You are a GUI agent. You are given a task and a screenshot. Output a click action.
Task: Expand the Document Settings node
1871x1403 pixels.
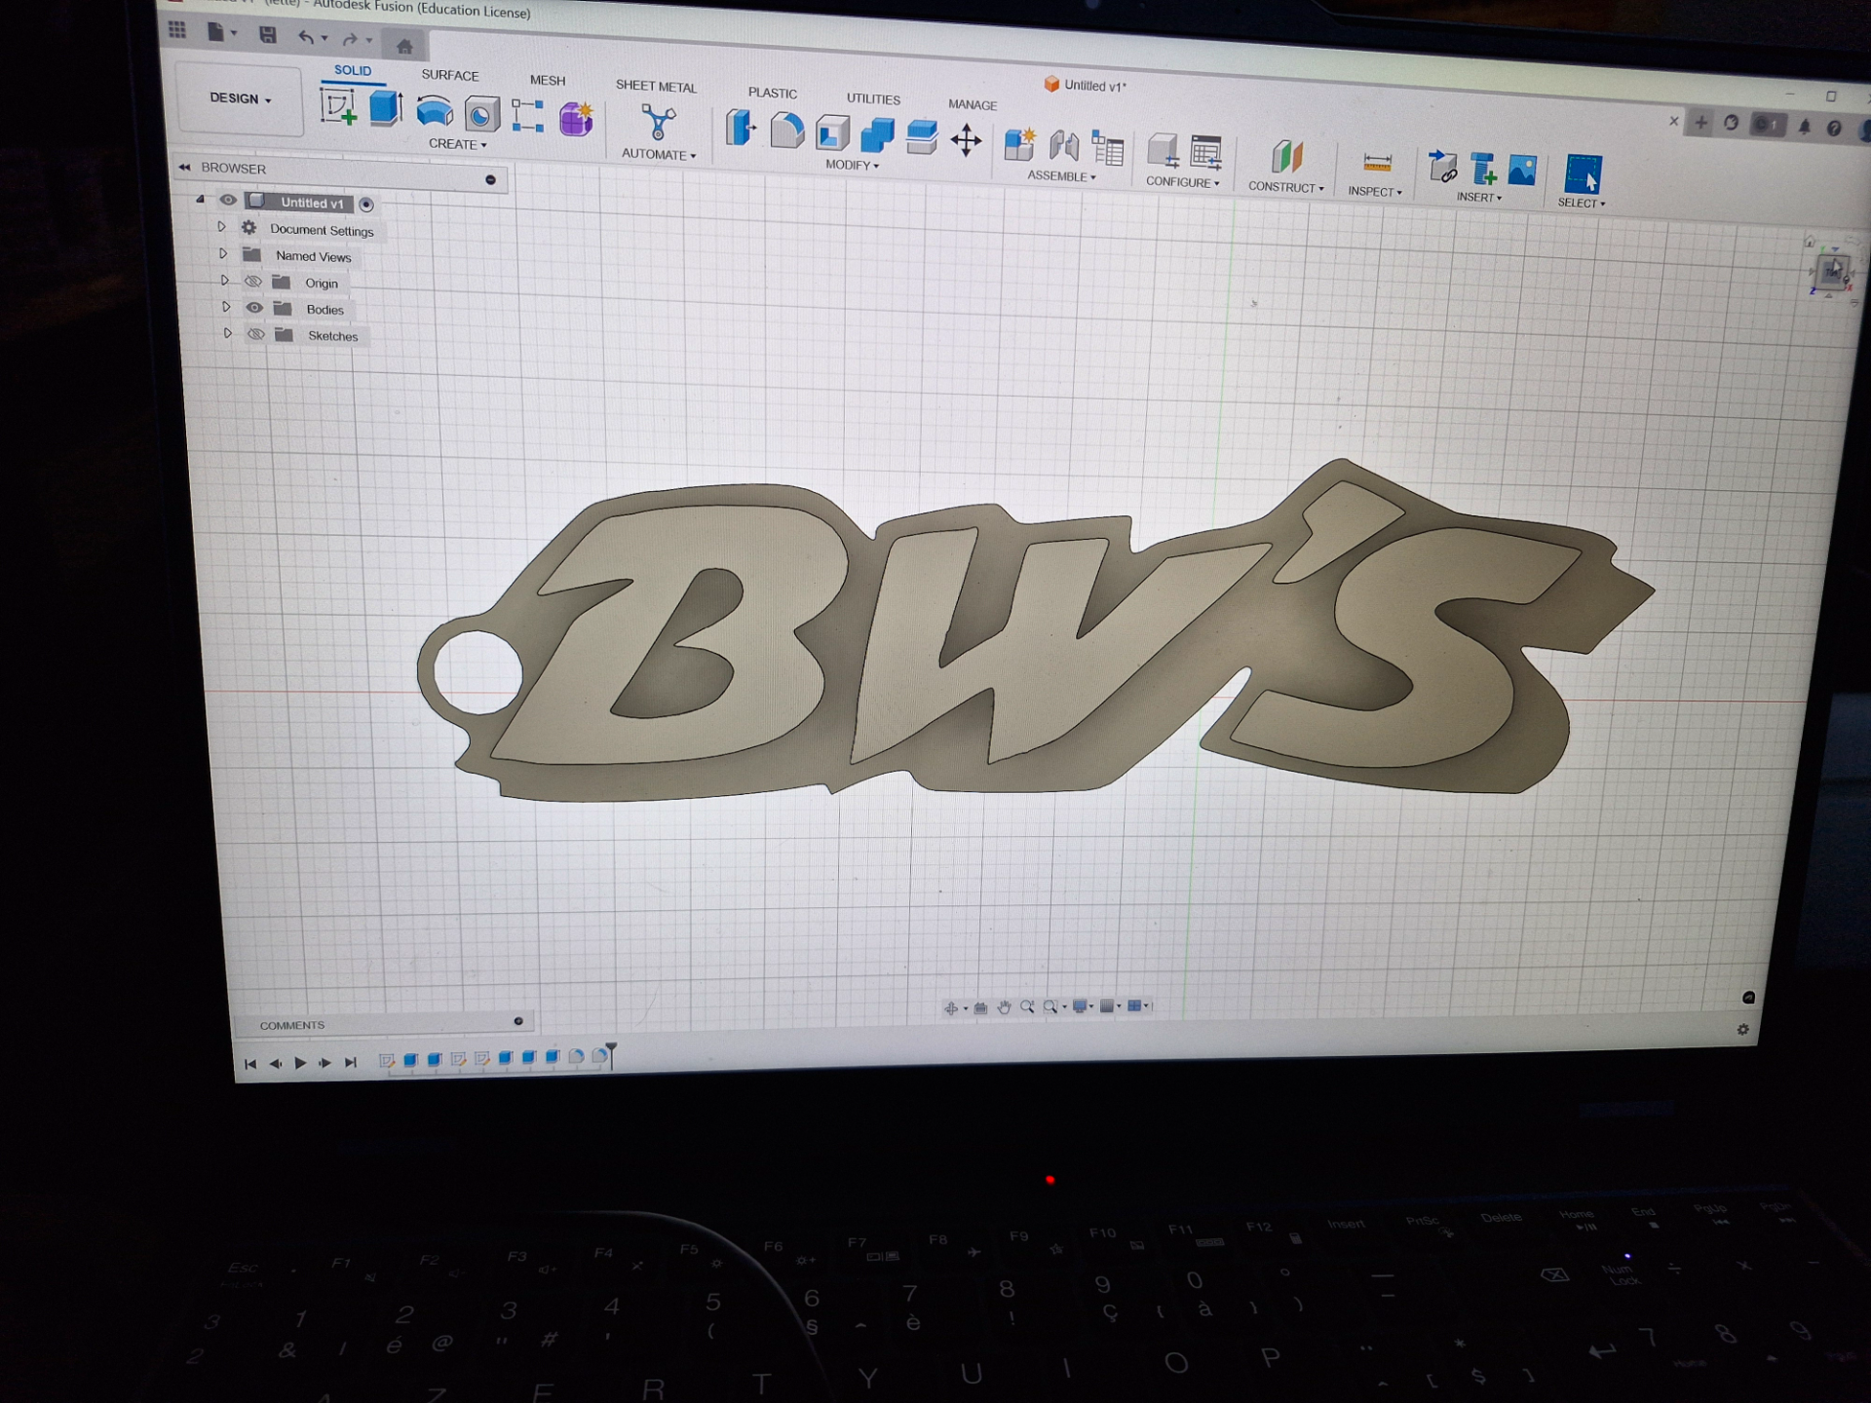(x=221, y=226)
